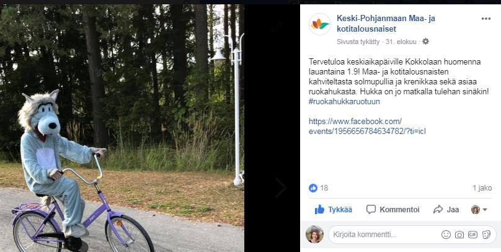View the 1 jako shares list
Viewport: 501px width, 252px height.
click(x=482, y=188)
